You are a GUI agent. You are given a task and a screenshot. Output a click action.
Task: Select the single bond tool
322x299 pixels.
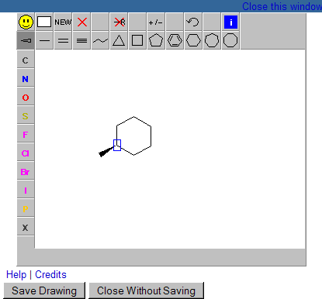point(44,40)
